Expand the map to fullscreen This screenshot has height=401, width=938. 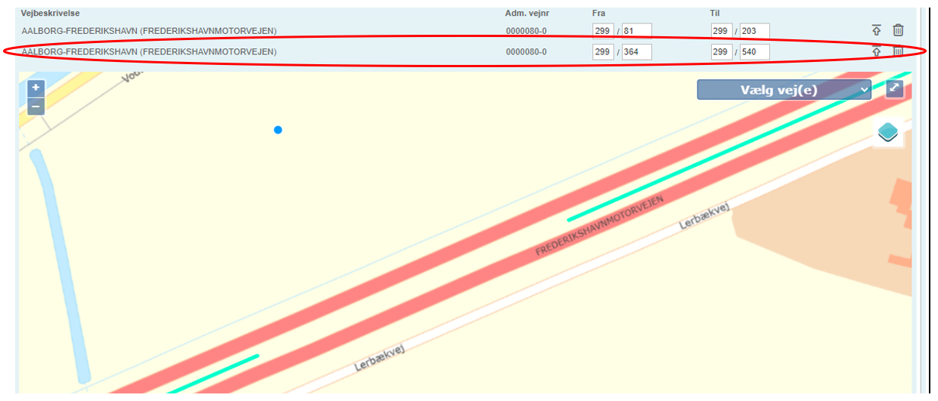pos(894,89)
